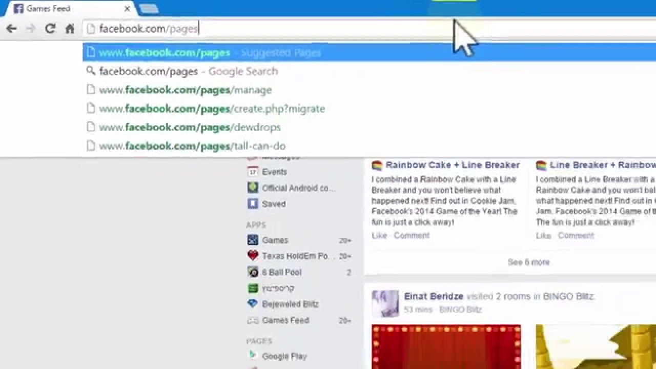Click the Saved bookmark icon
Image resolution: width=656 pixels, height=369 pixels.
[253, 204]
